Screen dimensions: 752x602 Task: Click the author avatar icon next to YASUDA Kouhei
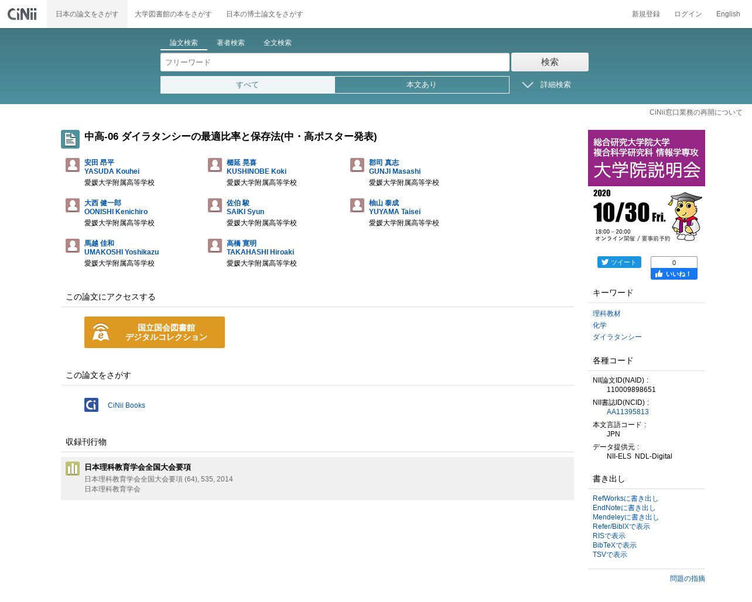[x=73, y=165]
